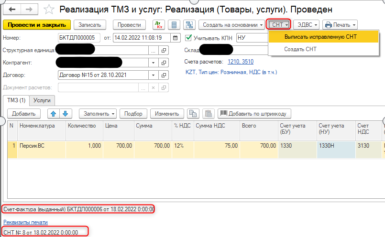Open the СНТ dropdown menu

(x=278, y=25)
